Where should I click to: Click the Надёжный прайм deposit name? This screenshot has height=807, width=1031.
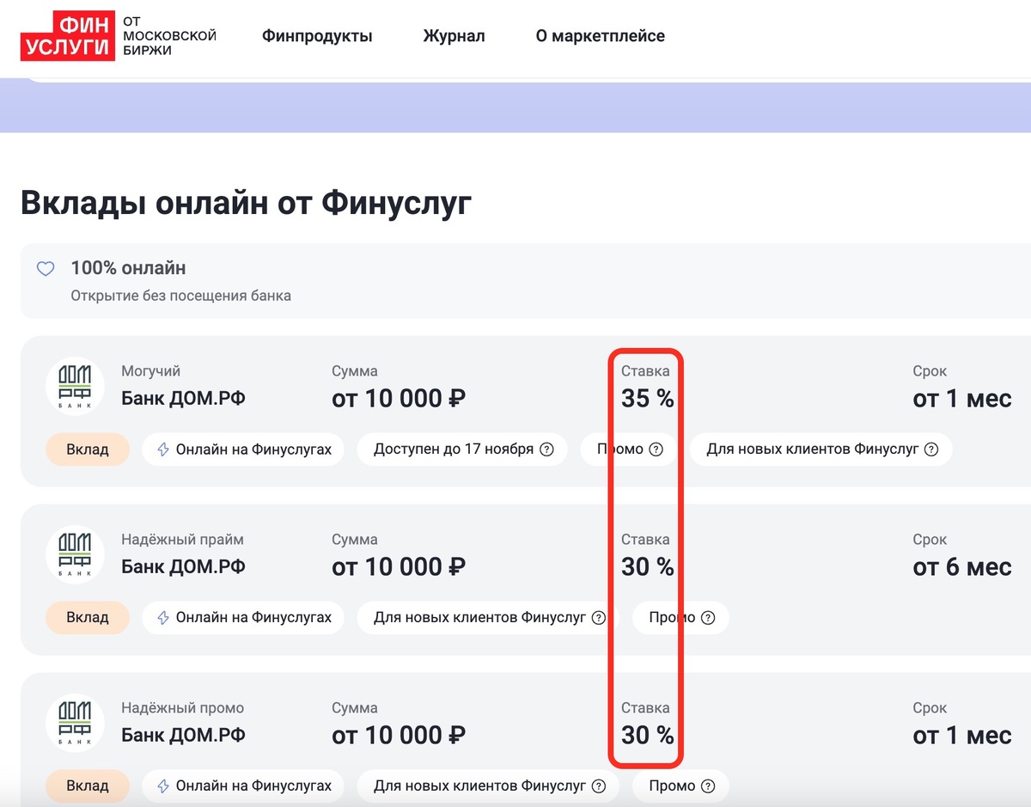click(x=182, y=540)
